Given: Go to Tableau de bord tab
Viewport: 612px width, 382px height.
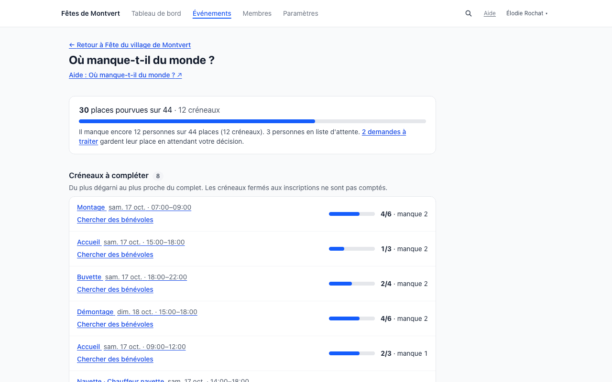Looking at the screenshot, I should coord(156,13).
